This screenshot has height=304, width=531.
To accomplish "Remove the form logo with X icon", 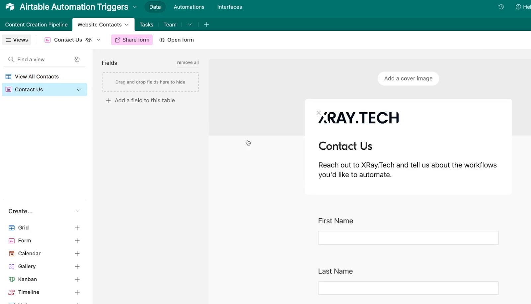I will (x=319, y=113).
